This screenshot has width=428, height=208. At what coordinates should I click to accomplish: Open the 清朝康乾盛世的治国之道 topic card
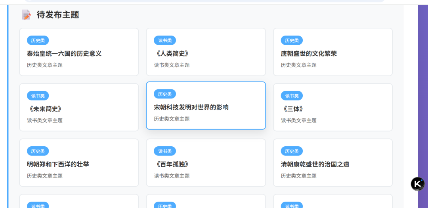click(333, 163)
